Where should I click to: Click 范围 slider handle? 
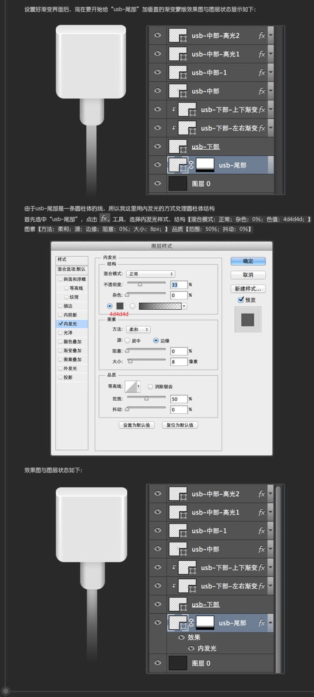click(146, 399)
